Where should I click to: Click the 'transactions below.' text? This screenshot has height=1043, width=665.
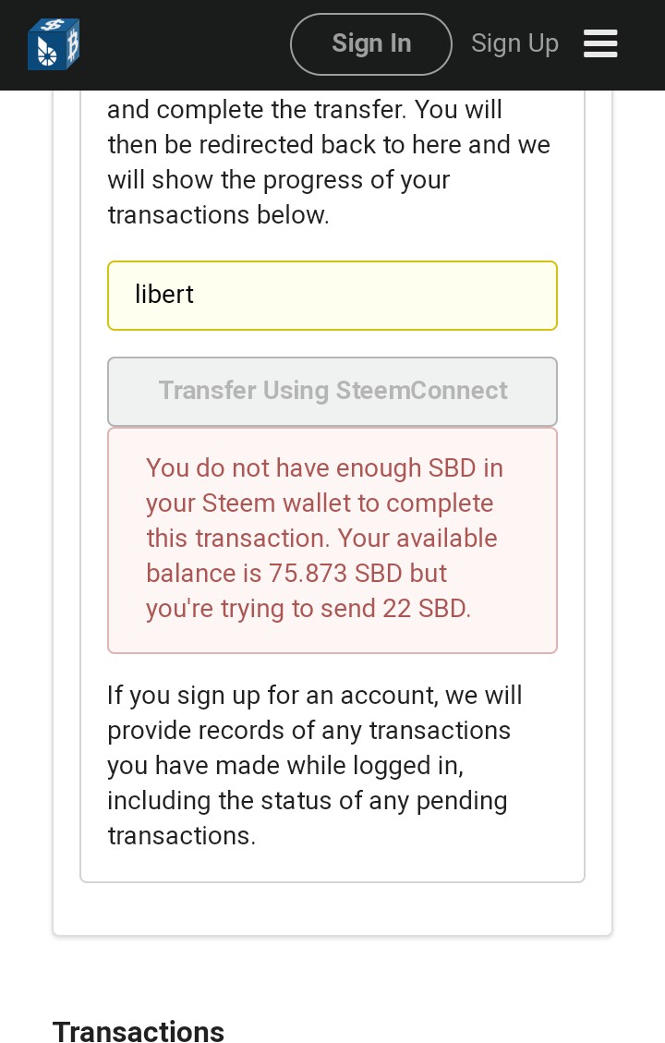click(x=218, y=215)
